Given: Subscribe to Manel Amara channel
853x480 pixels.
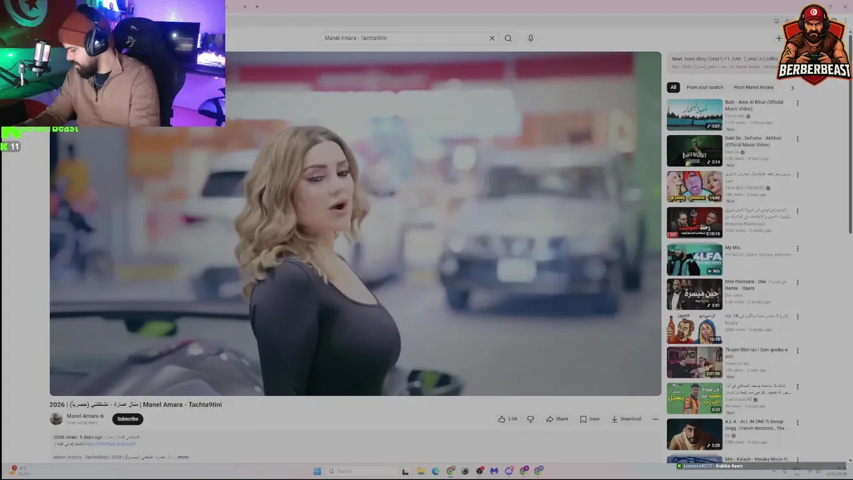Looking at the screenshot, I should (127, 419).
